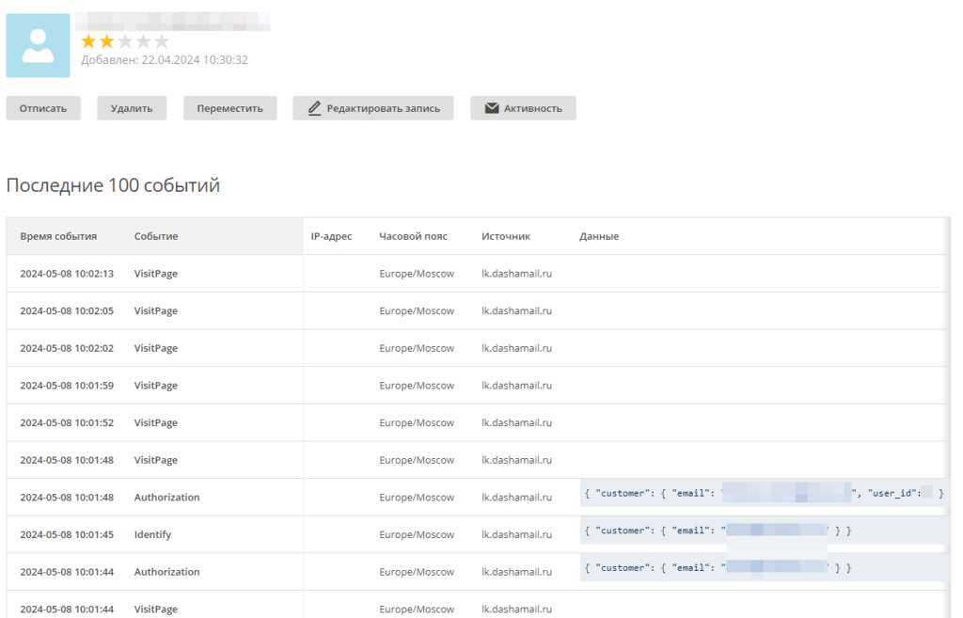Set rating with the second gold star

point(107,41)
